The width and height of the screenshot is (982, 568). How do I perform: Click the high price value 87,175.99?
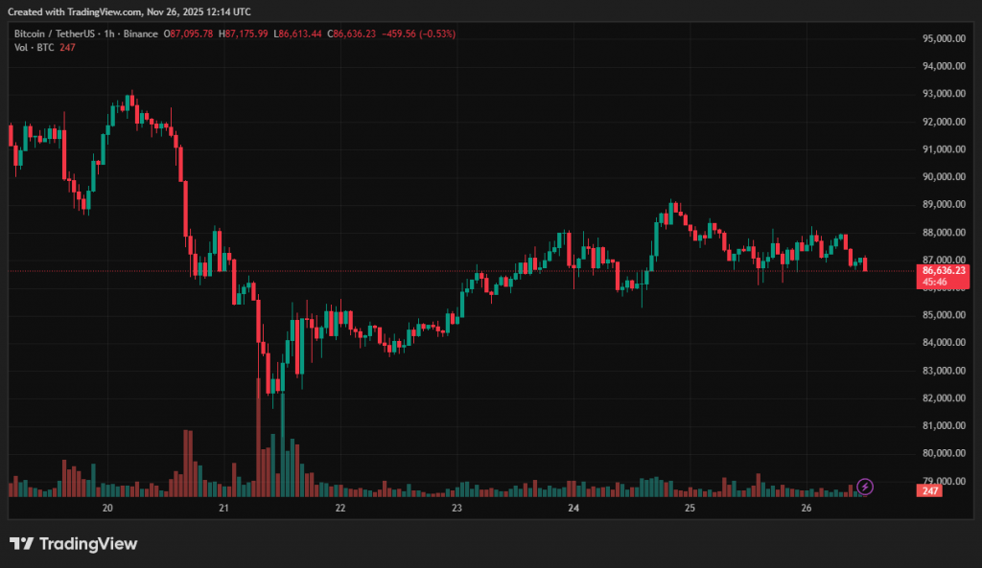pos(246,34)
